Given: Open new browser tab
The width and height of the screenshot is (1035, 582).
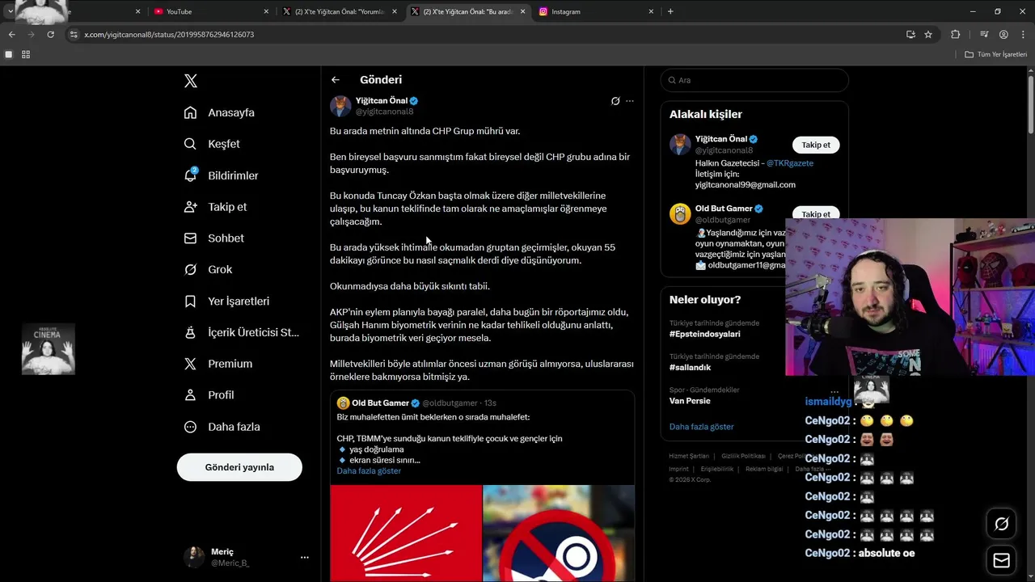Looking at the screenshot, I should [670, 11].
